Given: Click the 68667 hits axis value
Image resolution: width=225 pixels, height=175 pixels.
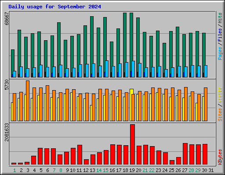Looking at the screenshot, I should pyautogui.click(x=7, y=19).
